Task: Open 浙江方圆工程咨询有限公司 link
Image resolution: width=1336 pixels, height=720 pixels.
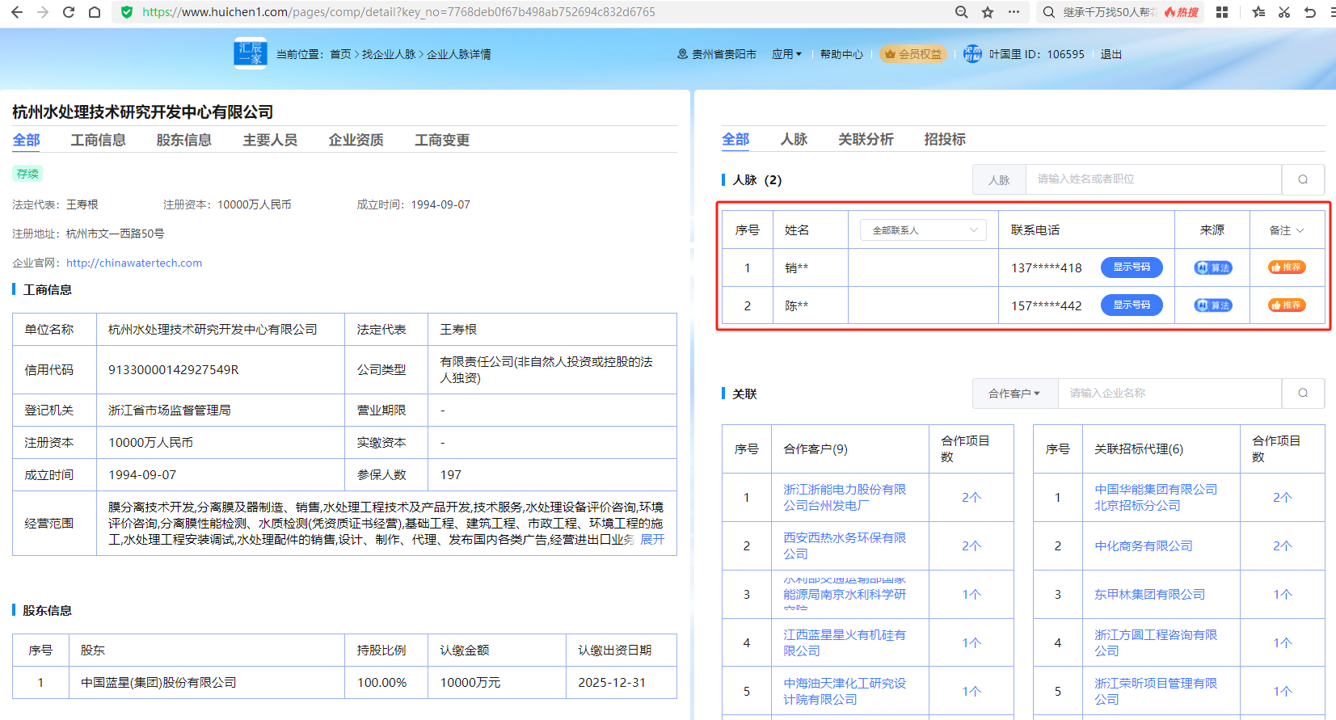Action: (x=1156, y=643)
